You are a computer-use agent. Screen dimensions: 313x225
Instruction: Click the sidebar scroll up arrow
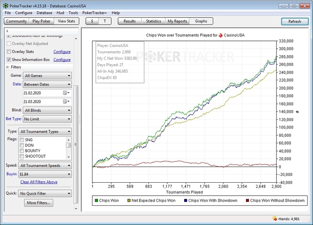(x=76, y=38)
